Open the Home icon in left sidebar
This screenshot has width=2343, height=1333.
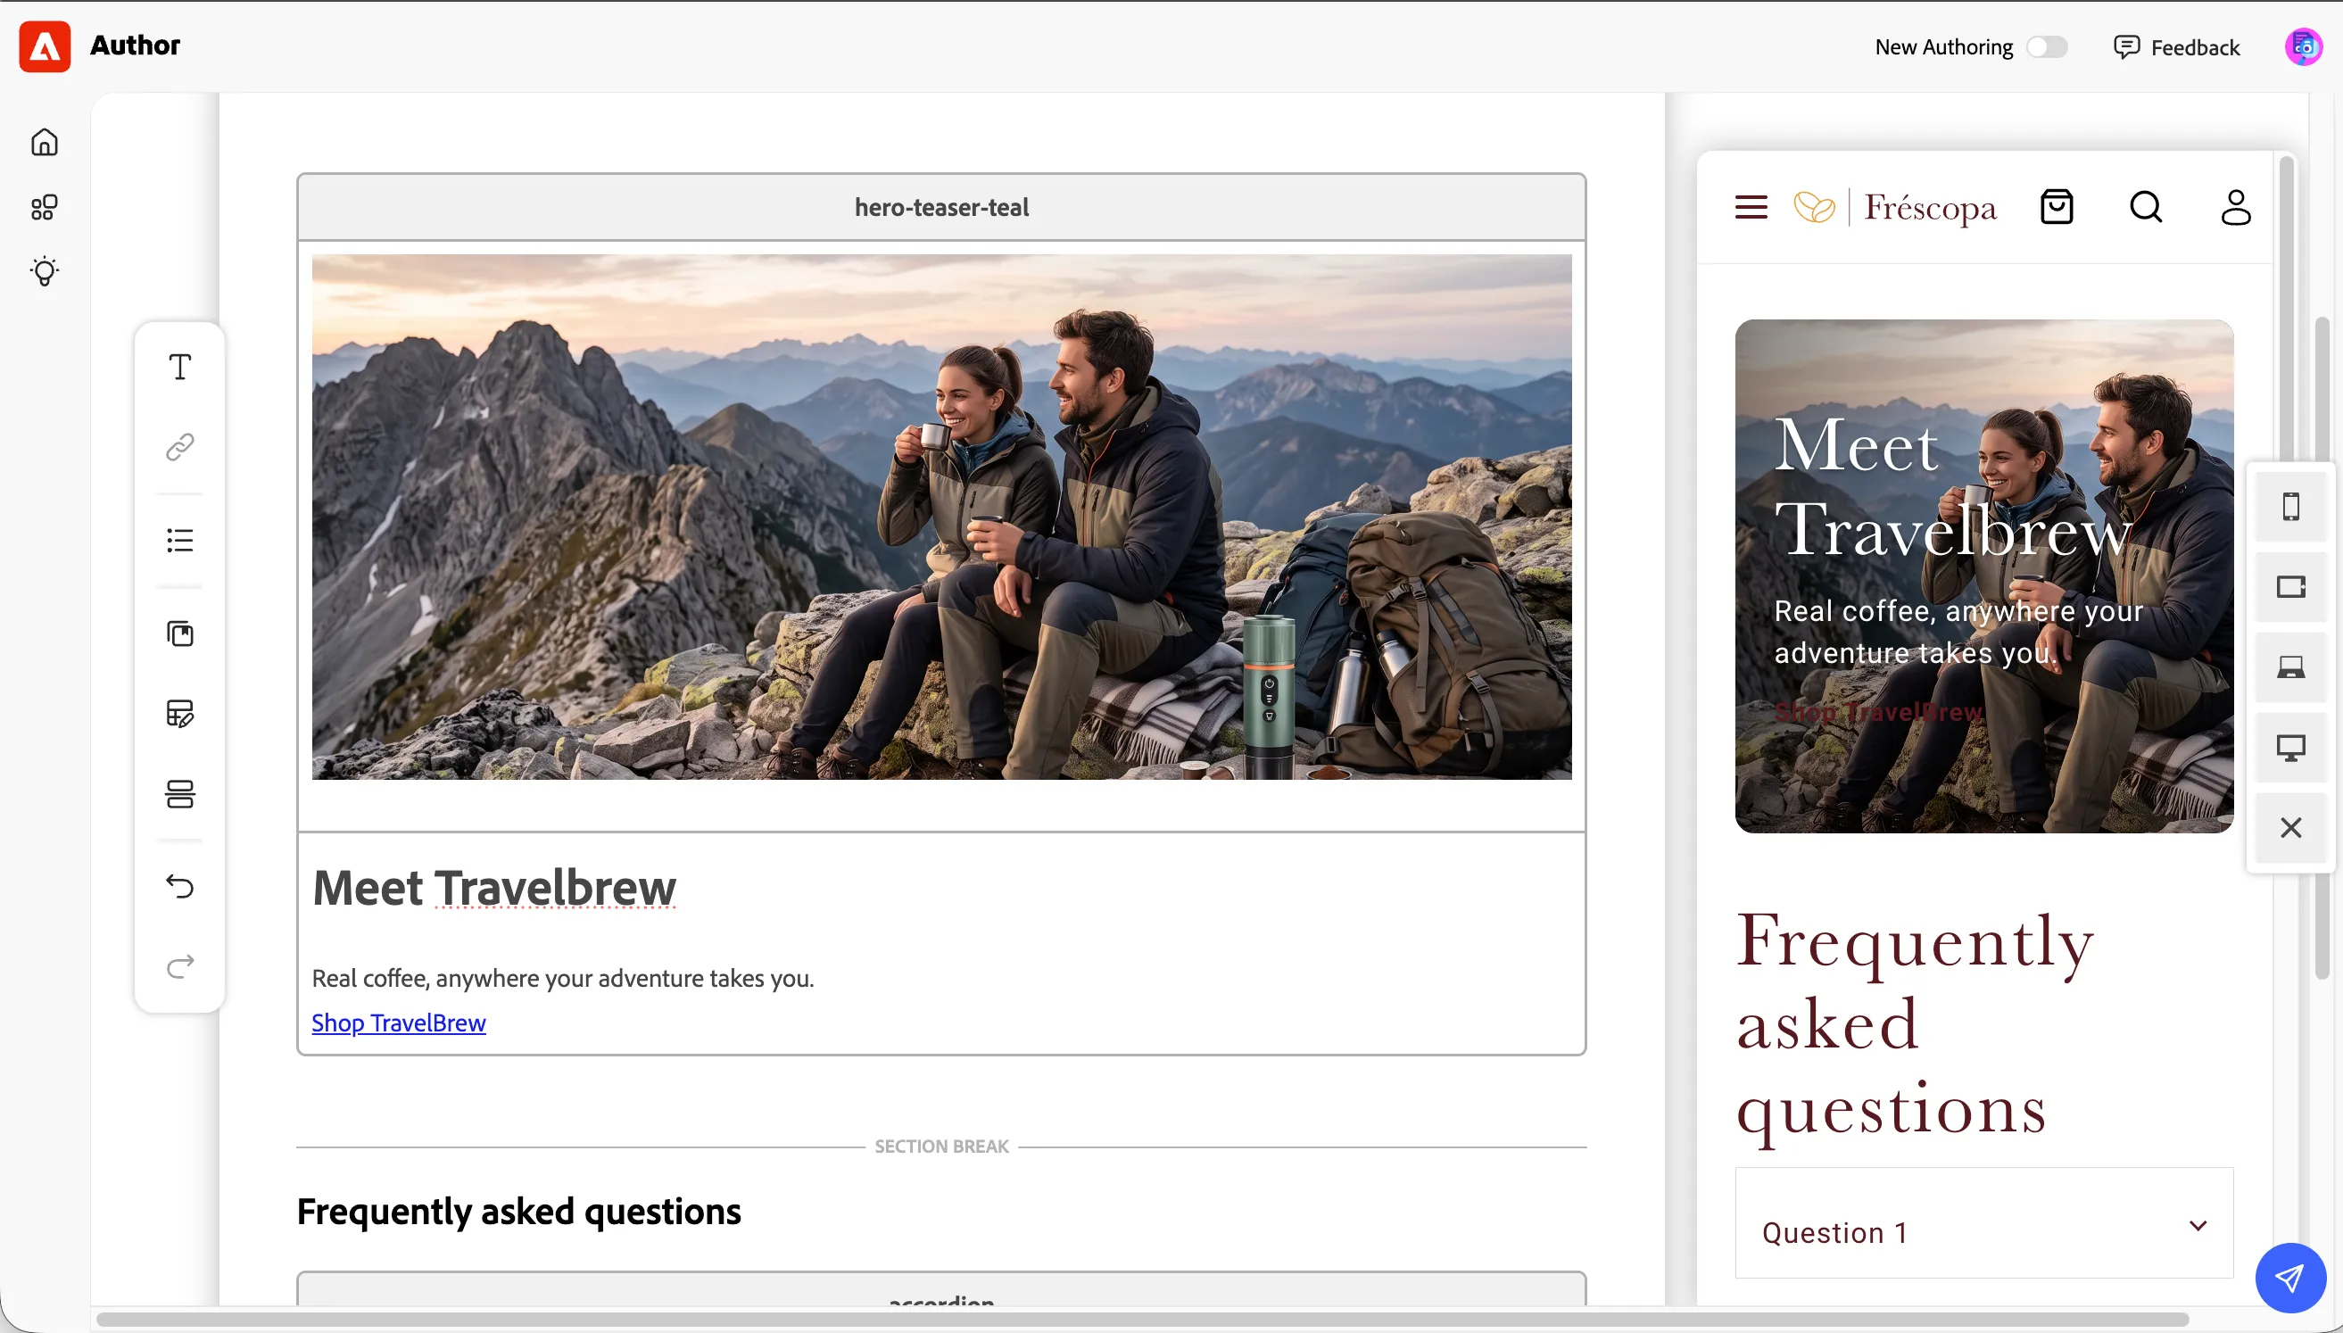pyautogui.click(x=45, y=142)
